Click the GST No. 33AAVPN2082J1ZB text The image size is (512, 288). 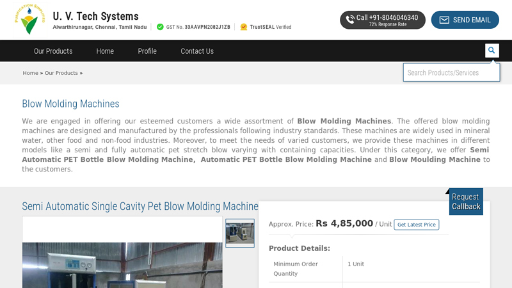pos(198,27)
